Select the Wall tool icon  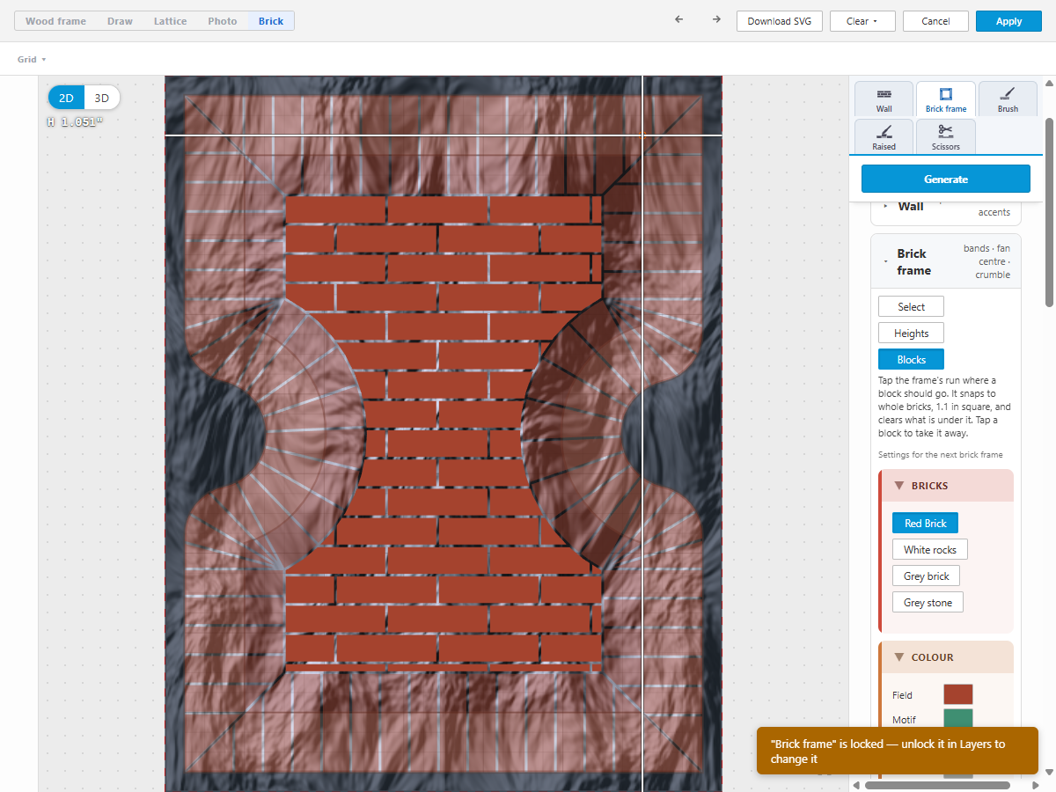point(884,99)
